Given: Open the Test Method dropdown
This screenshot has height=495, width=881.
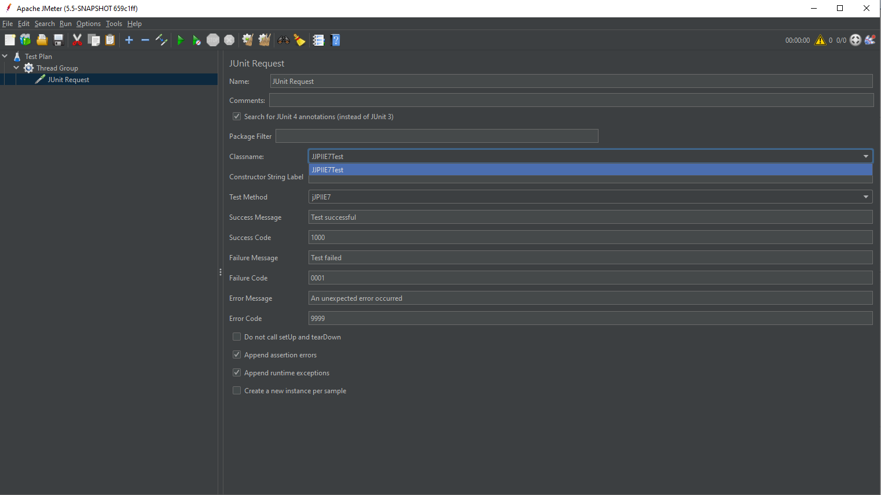Looking at the screenshot, I should click(x=590, y=197).
